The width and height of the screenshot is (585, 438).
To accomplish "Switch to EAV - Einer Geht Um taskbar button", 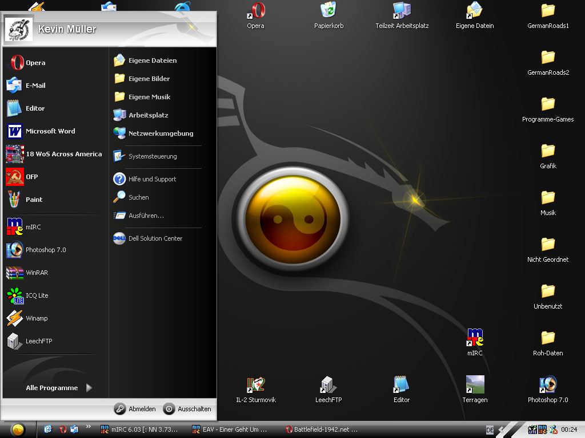I will pos(230,429).
